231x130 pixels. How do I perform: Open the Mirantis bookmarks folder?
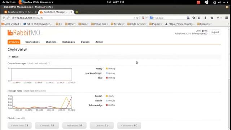[x=204, y=24]
